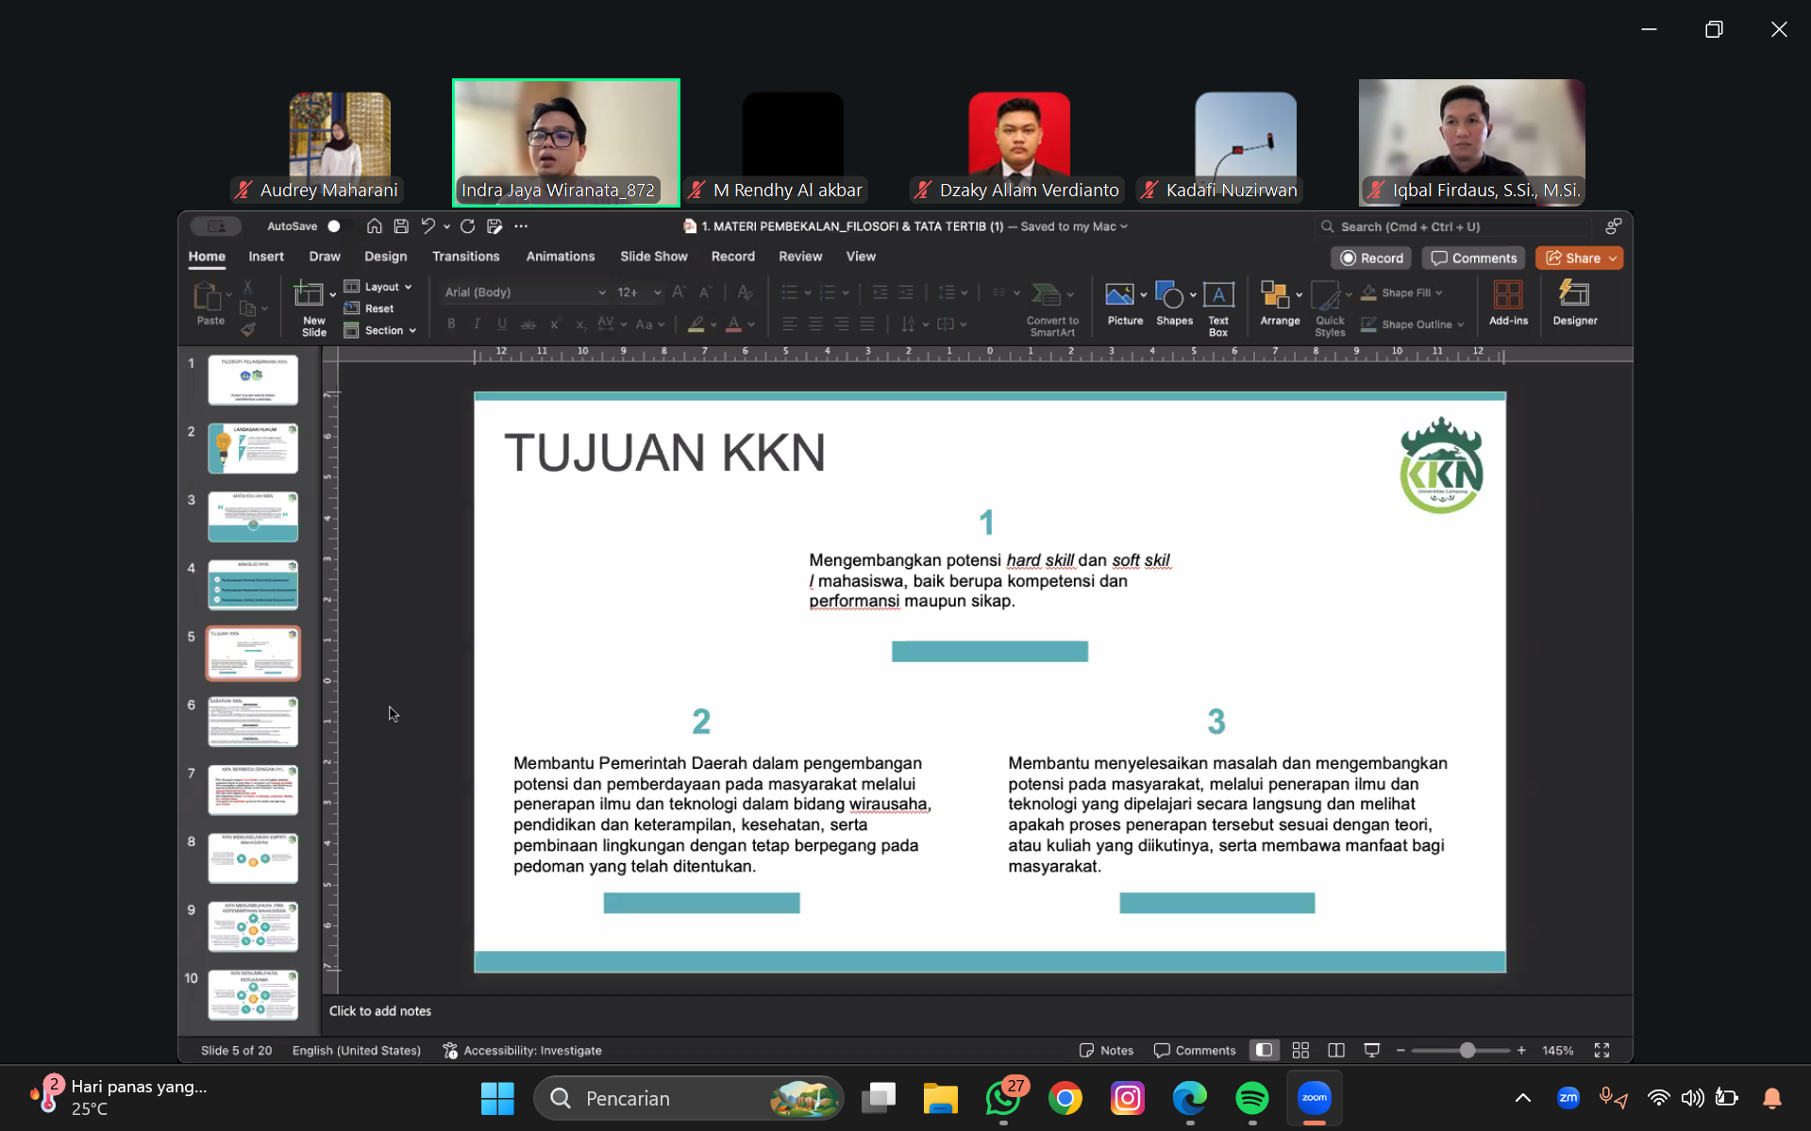This screenshot has width=1811, height=1131.
Task: Click the zoom slider handle
Action: click(x=1467, y=1050)
